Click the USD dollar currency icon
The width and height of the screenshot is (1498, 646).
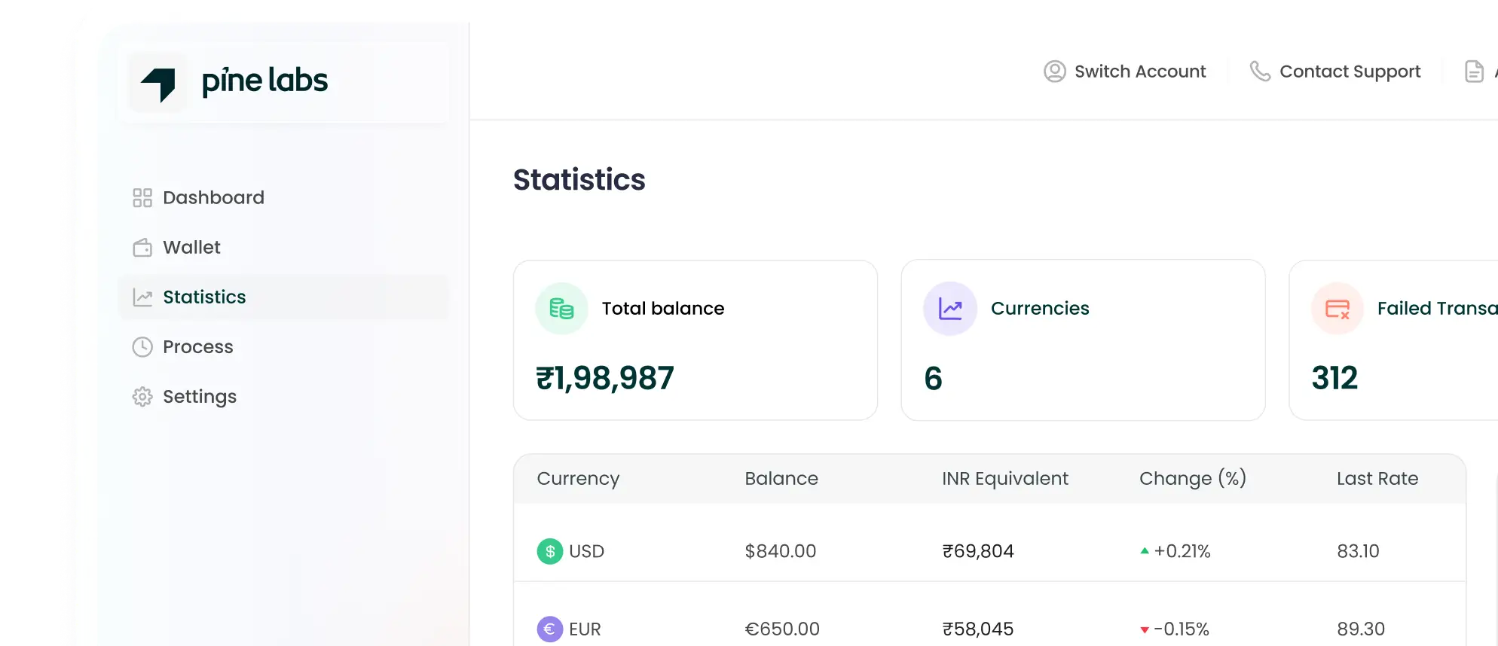pos(550,551)
